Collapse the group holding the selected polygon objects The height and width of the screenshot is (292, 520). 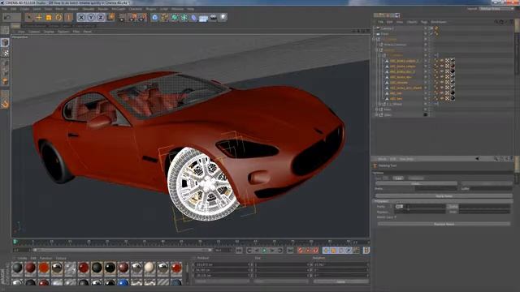click(379, 55)
